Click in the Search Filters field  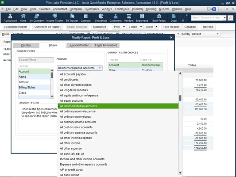pos(36,60)
